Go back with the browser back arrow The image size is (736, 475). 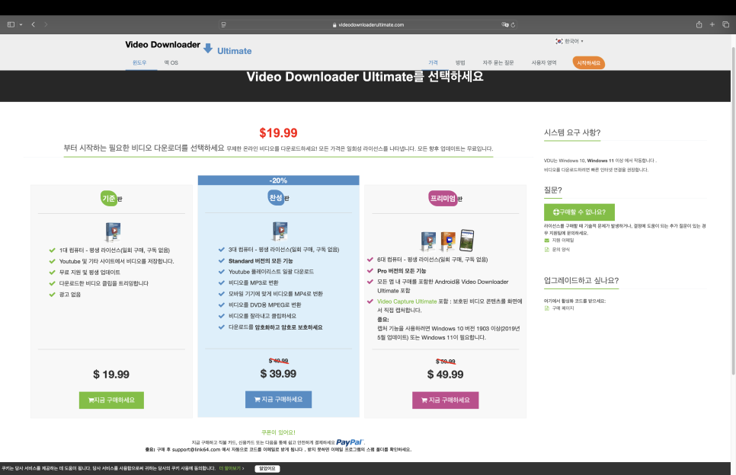click(34, 24)
